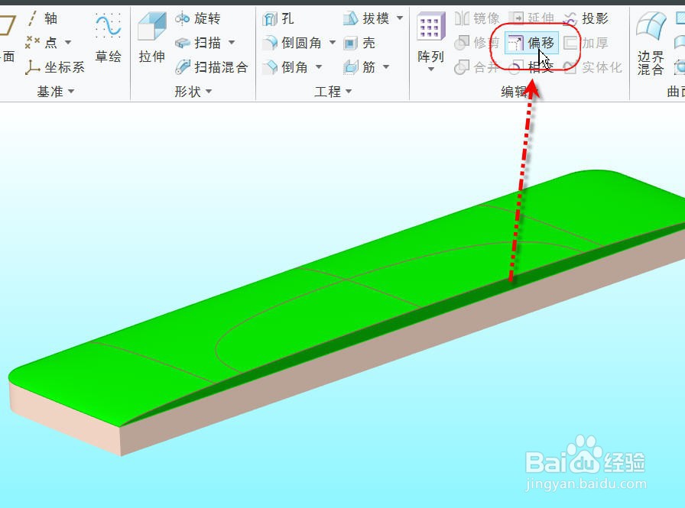Click the 边界混合 (Boundary Blend) tool
This screenshot has height=508, width=685.
pos(651,44)
